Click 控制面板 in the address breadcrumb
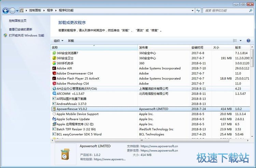The height and width of the screenshot is (168, 256). click(35, 11)
